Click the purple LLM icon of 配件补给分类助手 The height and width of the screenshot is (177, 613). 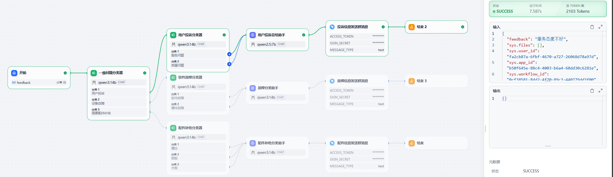coord(253,143)
